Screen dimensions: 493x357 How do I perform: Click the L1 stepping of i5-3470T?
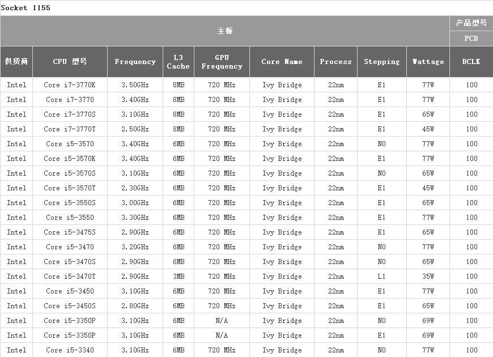point(382,277)
